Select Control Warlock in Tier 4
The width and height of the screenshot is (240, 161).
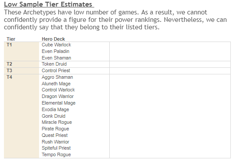(x=58, y=90)
